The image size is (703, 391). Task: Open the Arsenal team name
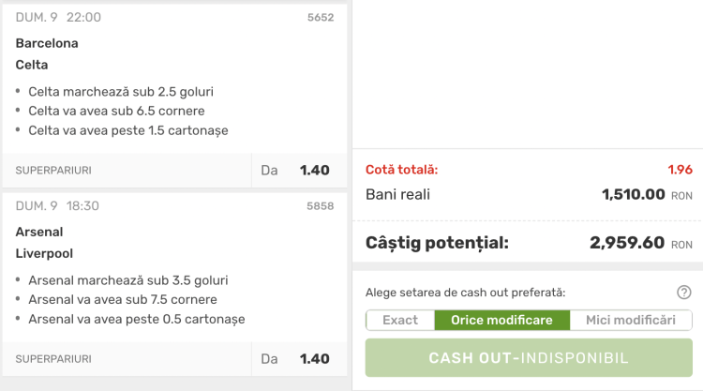[38, 232]
